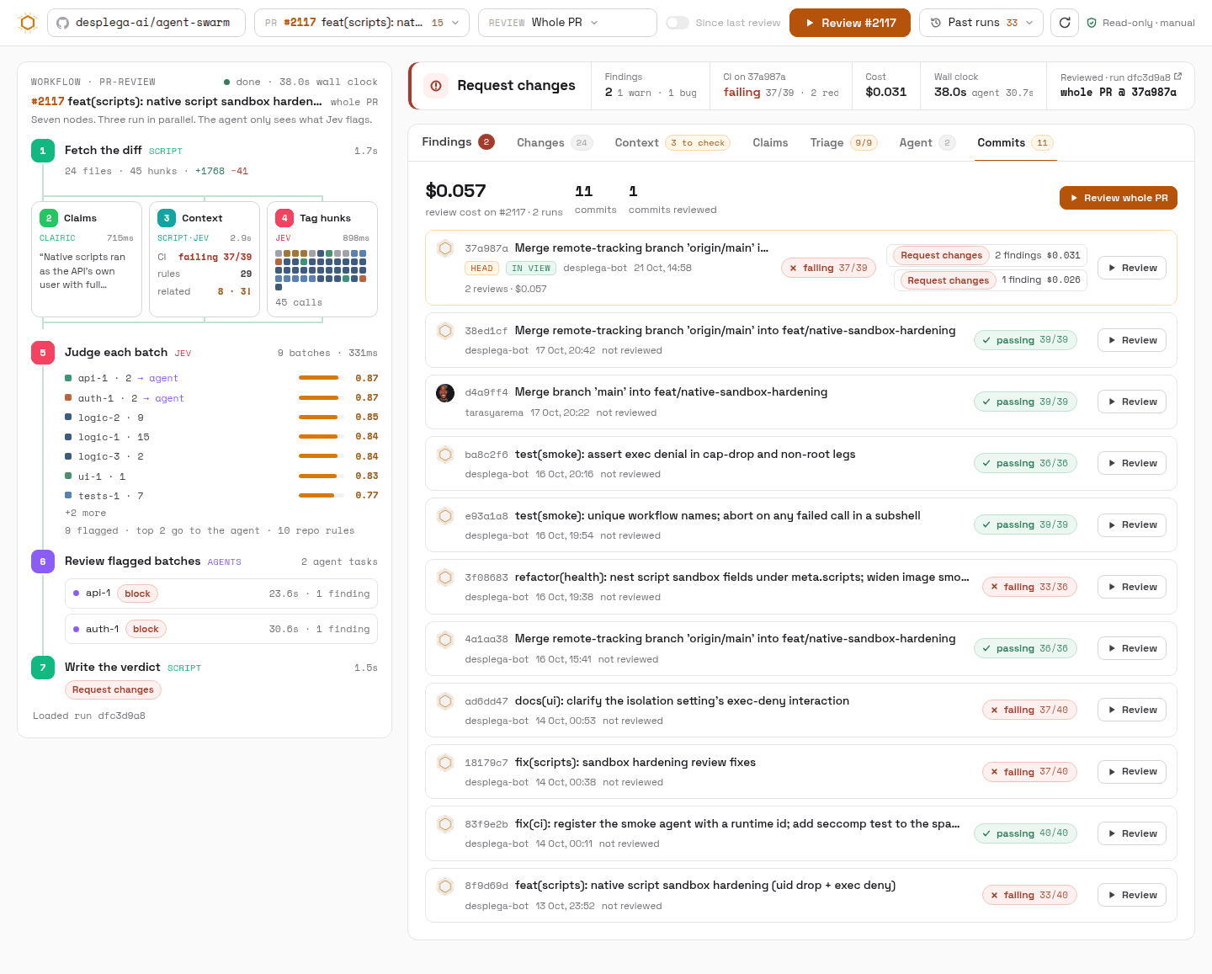Click step 7 badge for Write the verdict
The width and height of the screenshot is (1212, 974).
(x=43, y=668)
